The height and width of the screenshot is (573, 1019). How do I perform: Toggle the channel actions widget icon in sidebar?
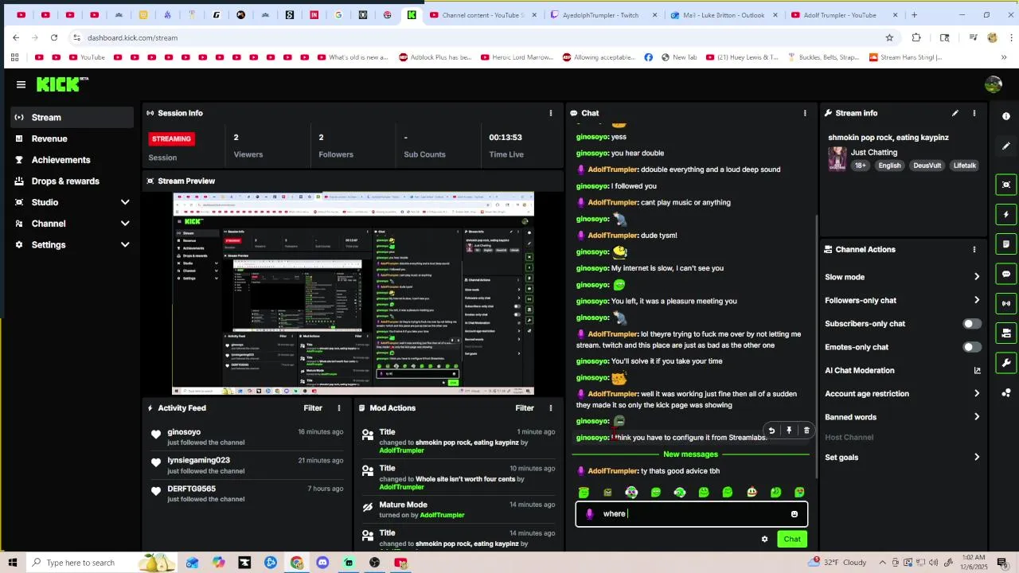point(1006,333)
